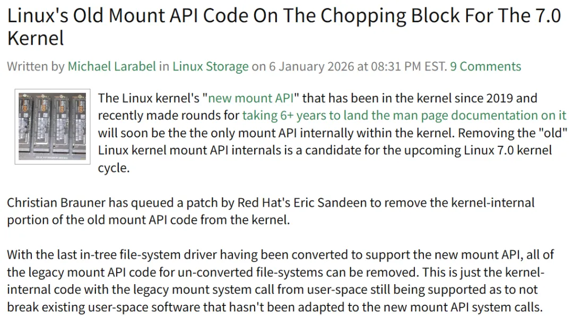
Task: Click the word "Kernel" on headline's second line
Action: coord(36,38)
